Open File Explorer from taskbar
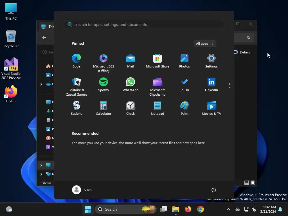Screen dimensions: 288x216 coord(175,209)
